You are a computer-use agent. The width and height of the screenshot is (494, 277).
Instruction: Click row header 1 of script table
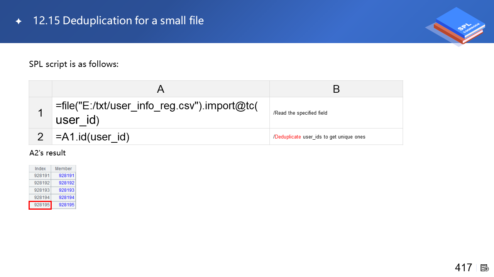(x=41, y=113)
